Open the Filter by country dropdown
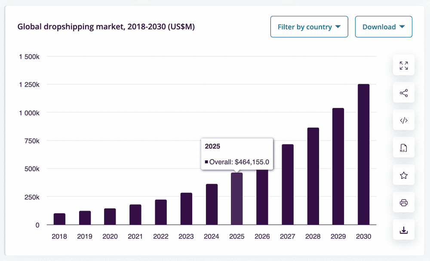The width and height of the screenshot is (430, 261). (x=309, y=27)
